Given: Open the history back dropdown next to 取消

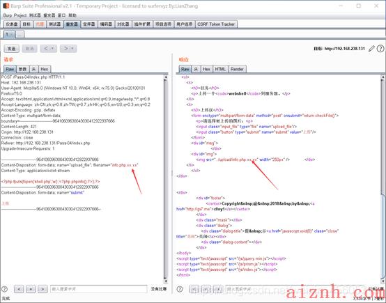Looking at the screenshot, I should point(49,49).
